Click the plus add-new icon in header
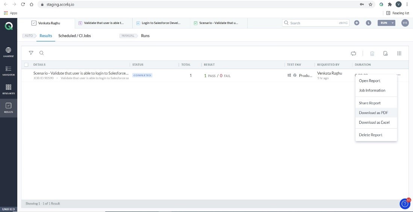Viewport: 413px width, 212px height. click(x=357, y=23)
